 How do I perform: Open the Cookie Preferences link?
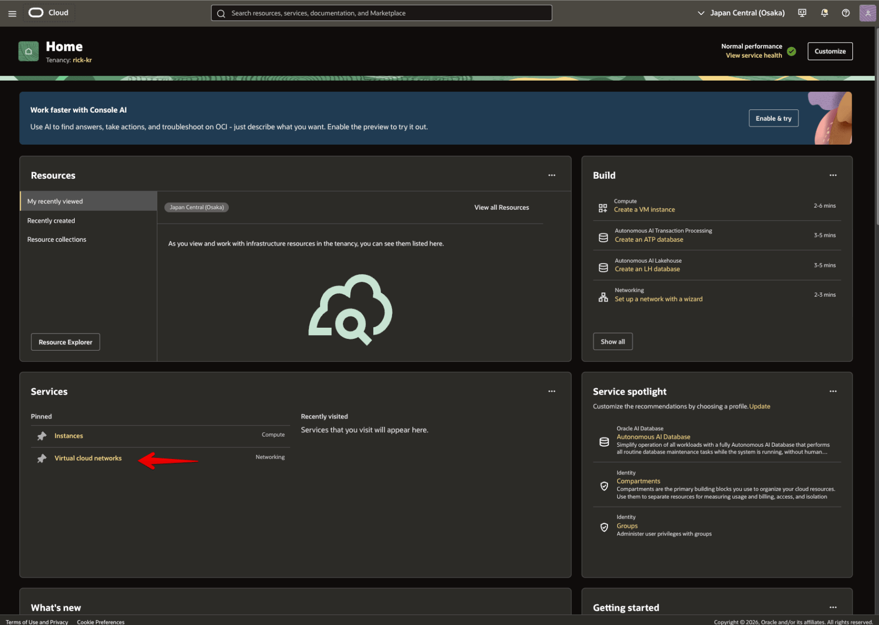[101, 622]
